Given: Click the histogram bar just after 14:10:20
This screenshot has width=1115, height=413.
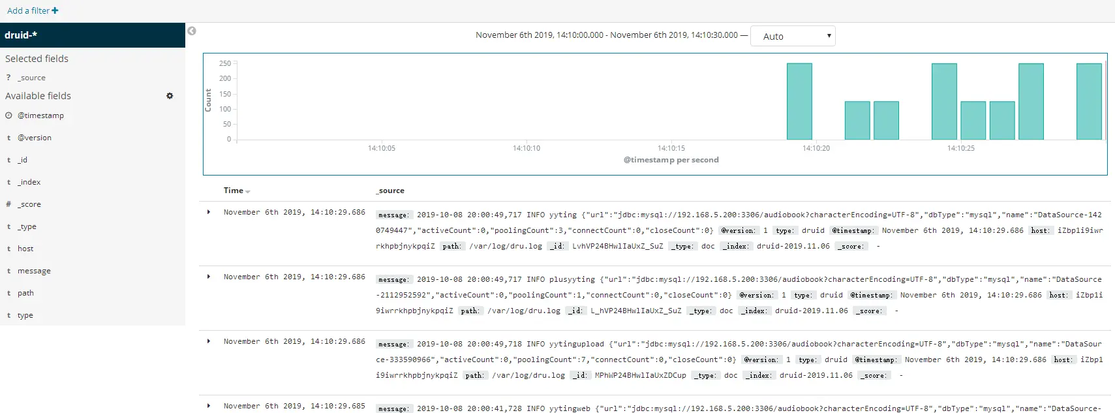Looking at the screenshot, I should 857,120.
